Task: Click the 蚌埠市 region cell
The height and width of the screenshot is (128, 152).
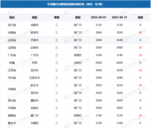Action: [35, 32]
